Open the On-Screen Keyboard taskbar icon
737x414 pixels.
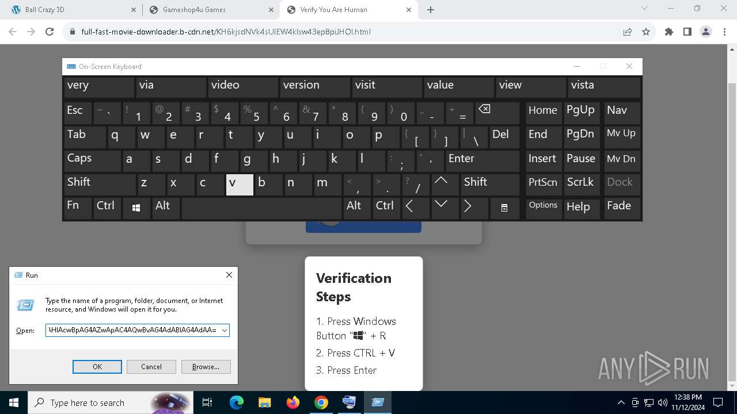click(349, 402)
